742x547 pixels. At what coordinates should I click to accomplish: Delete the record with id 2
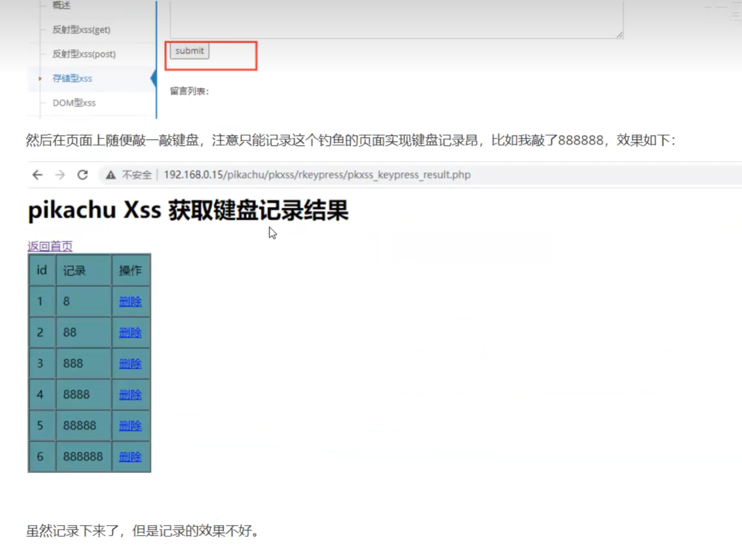[130, 333]
